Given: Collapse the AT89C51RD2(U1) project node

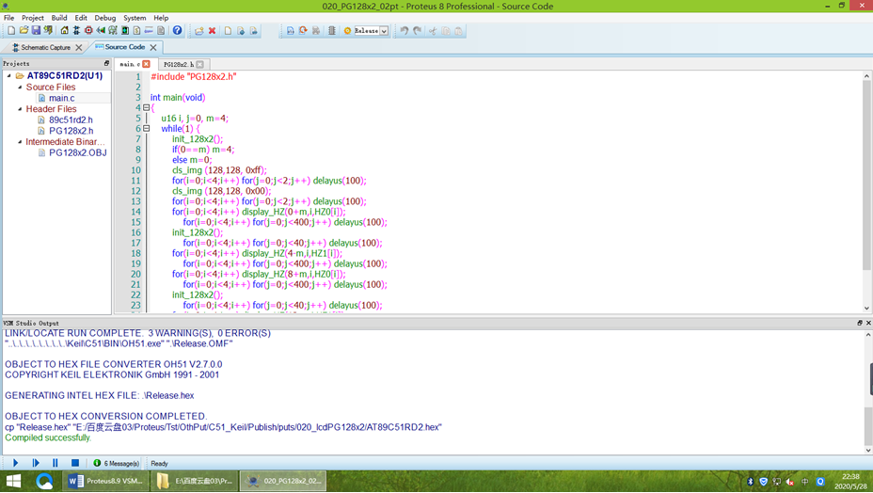Looking at the screenshot, I should click(8, 76).
